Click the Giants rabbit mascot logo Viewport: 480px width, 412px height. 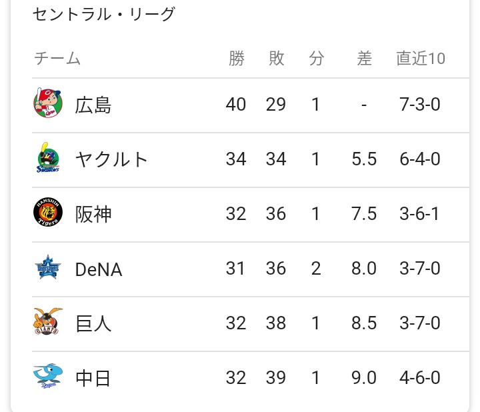48,321
